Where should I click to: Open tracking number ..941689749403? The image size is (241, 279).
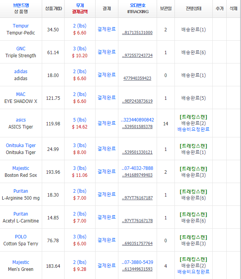[x=137, y=175]
